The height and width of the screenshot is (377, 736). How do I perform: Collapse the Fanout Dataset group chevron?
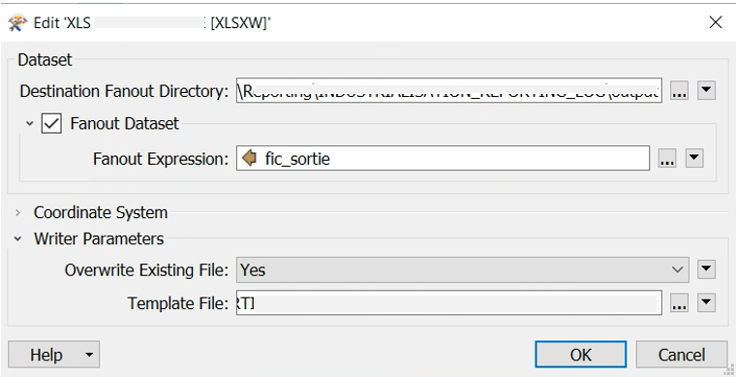click(x=30, y=123)
